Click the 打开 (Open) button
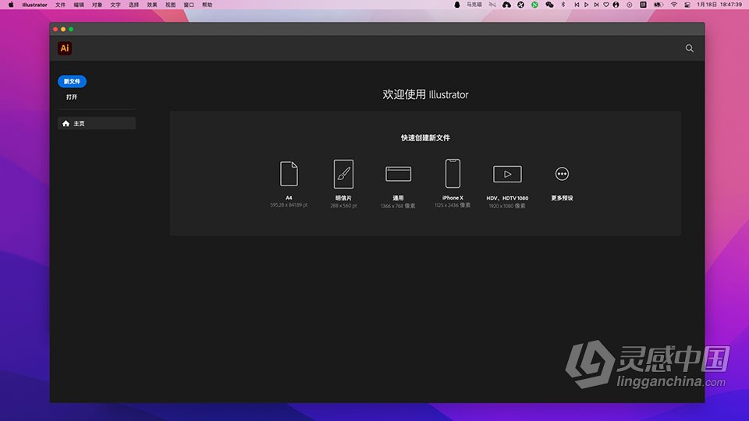The height and width of the screenshot is (421, 749). point(72,97)
